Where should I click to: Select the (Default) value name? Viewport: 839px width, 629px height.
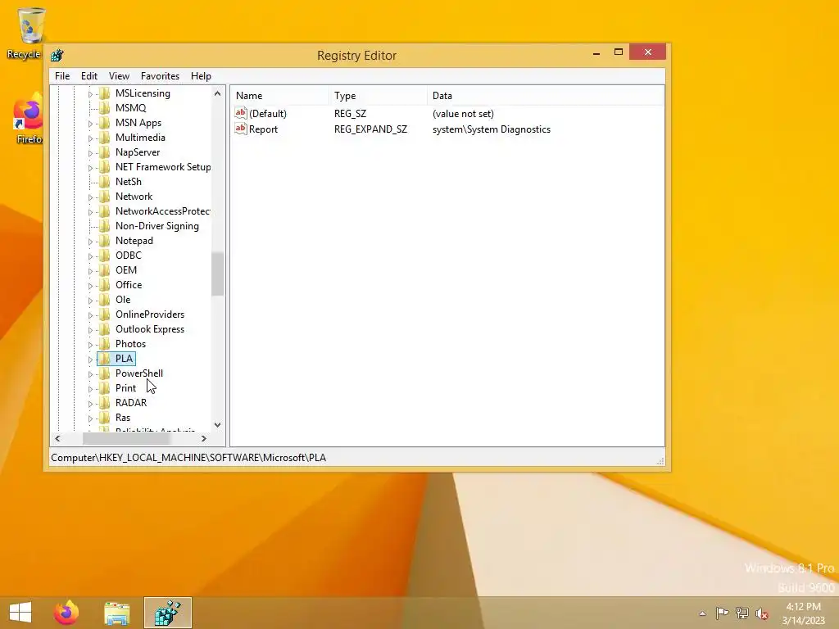(268, 113)
